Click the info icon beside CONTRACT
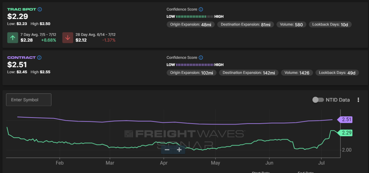369x173 pixels. [x=39, y=58]
